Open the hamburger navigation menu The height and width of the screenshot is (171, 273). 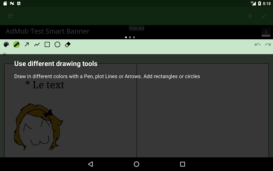click(x=10, y=16)
